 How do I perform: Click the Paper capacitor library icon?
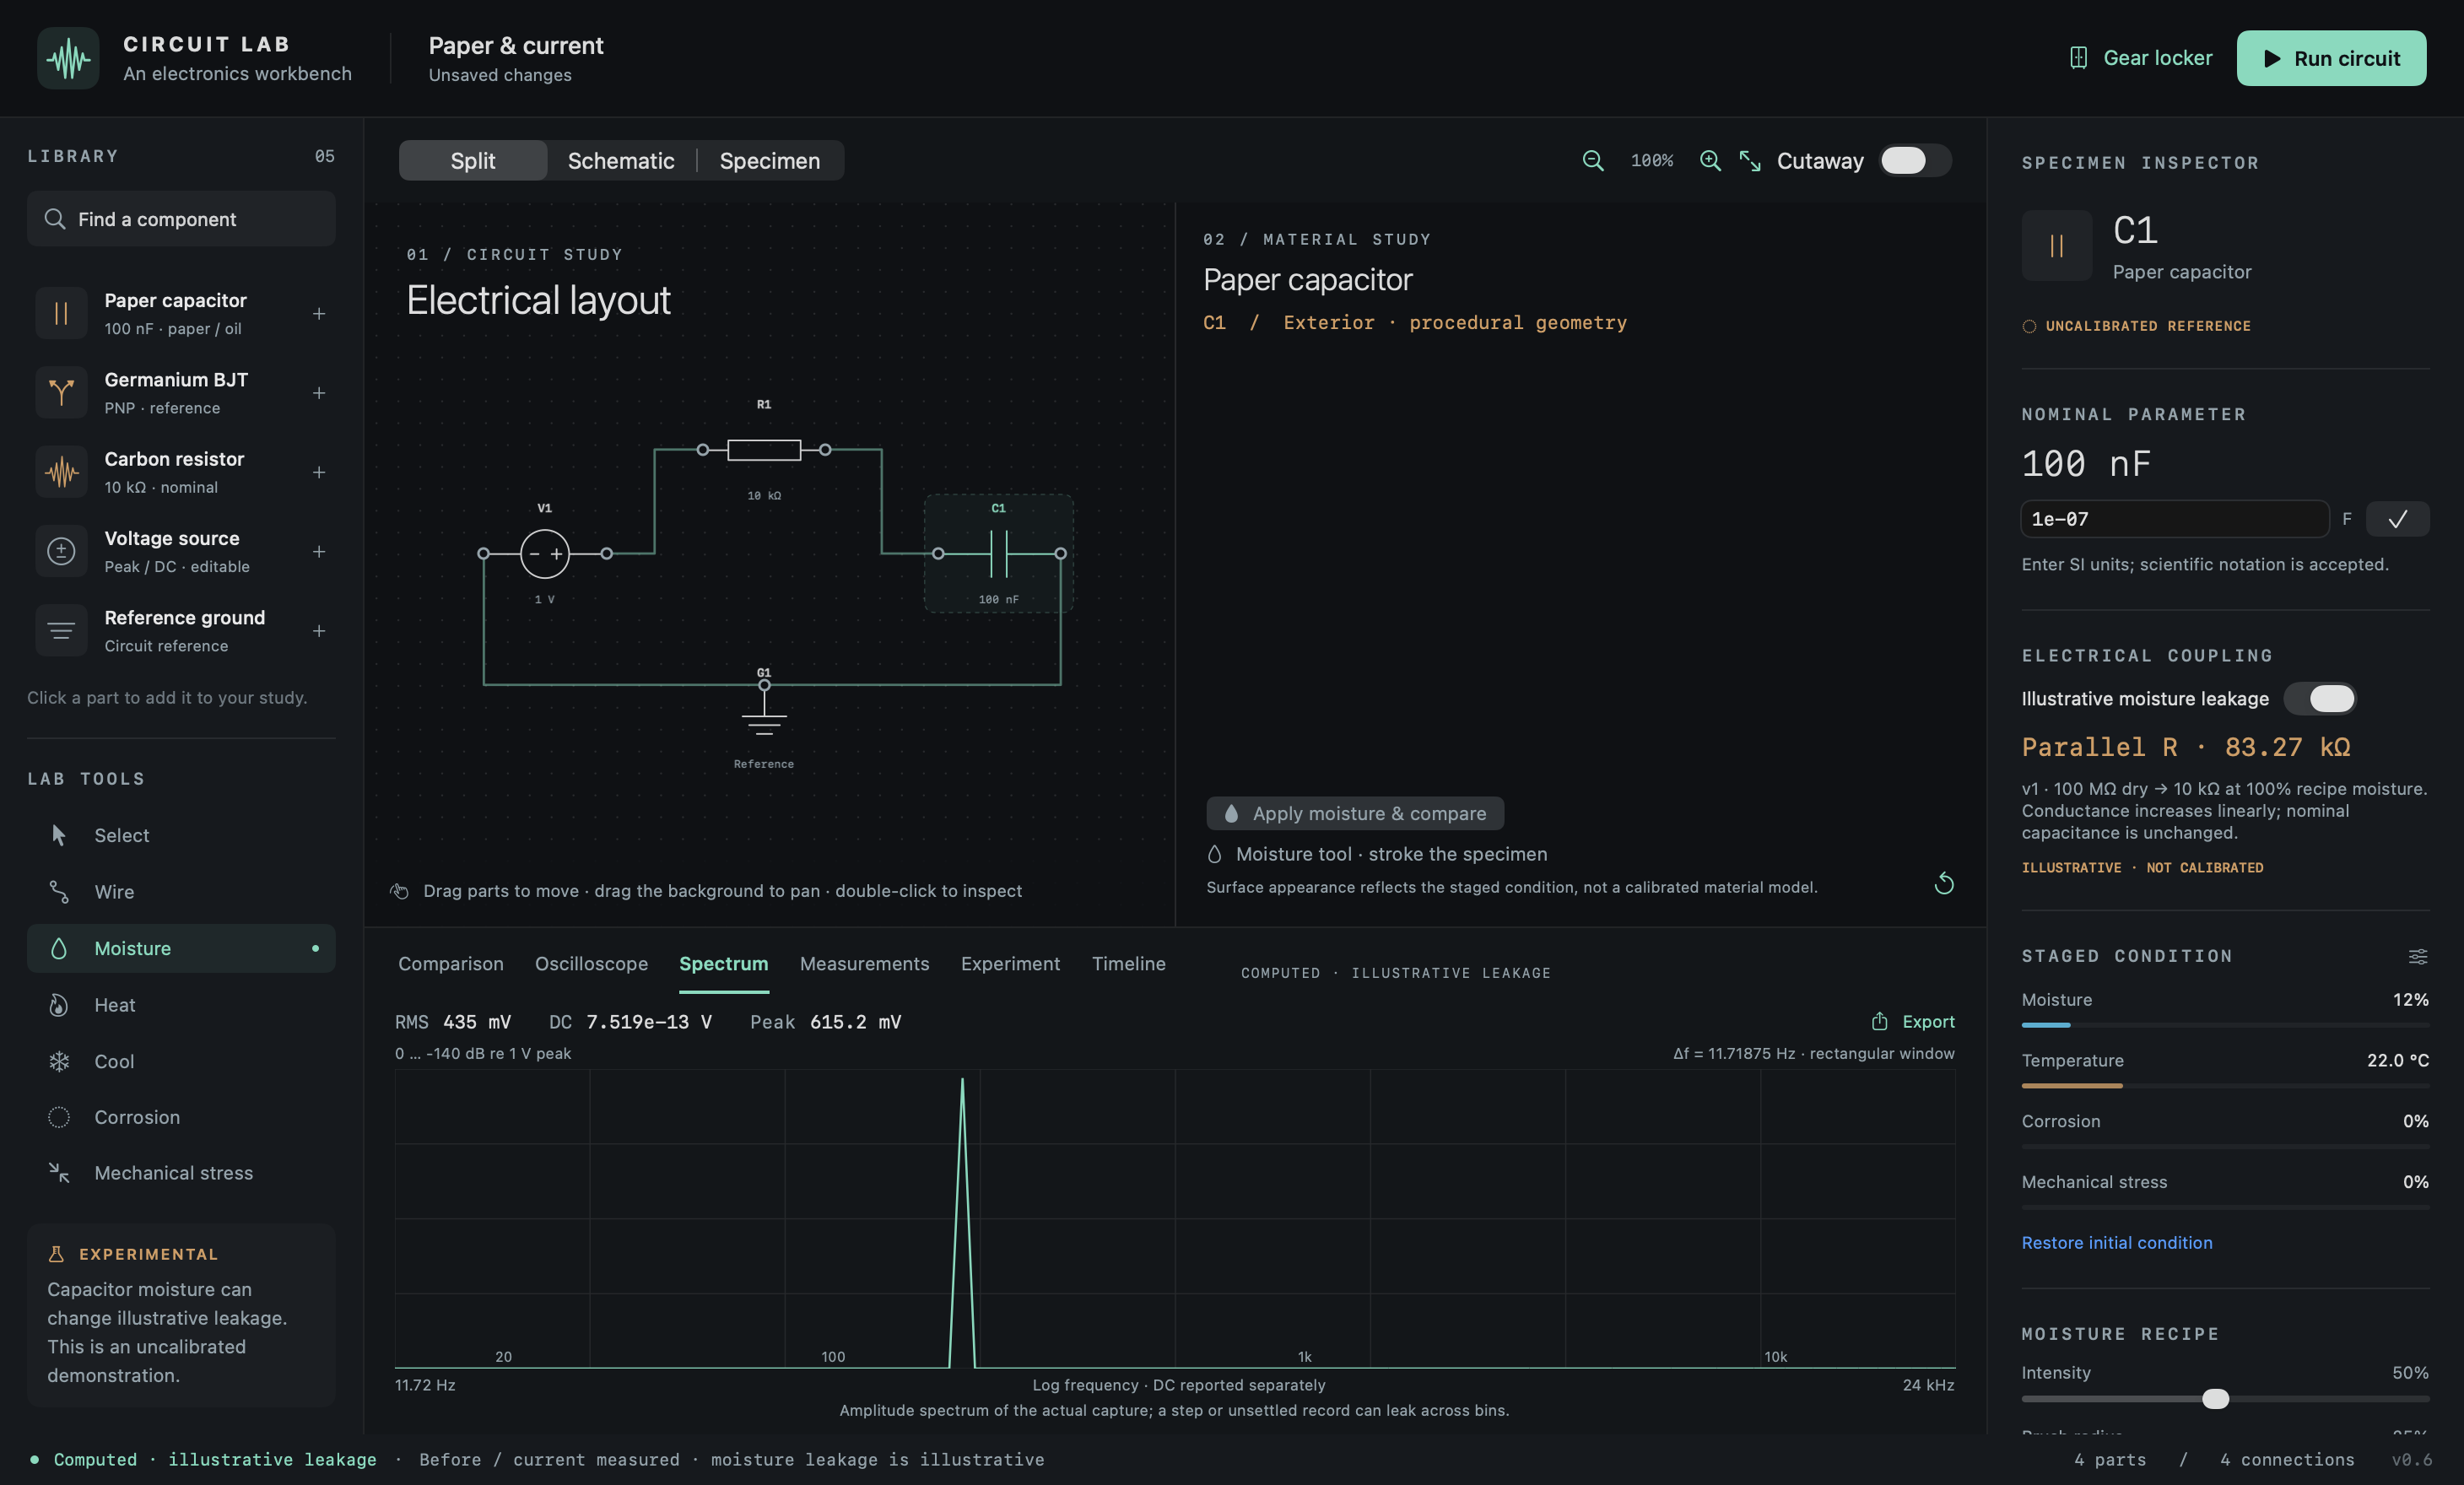(61, 314)
